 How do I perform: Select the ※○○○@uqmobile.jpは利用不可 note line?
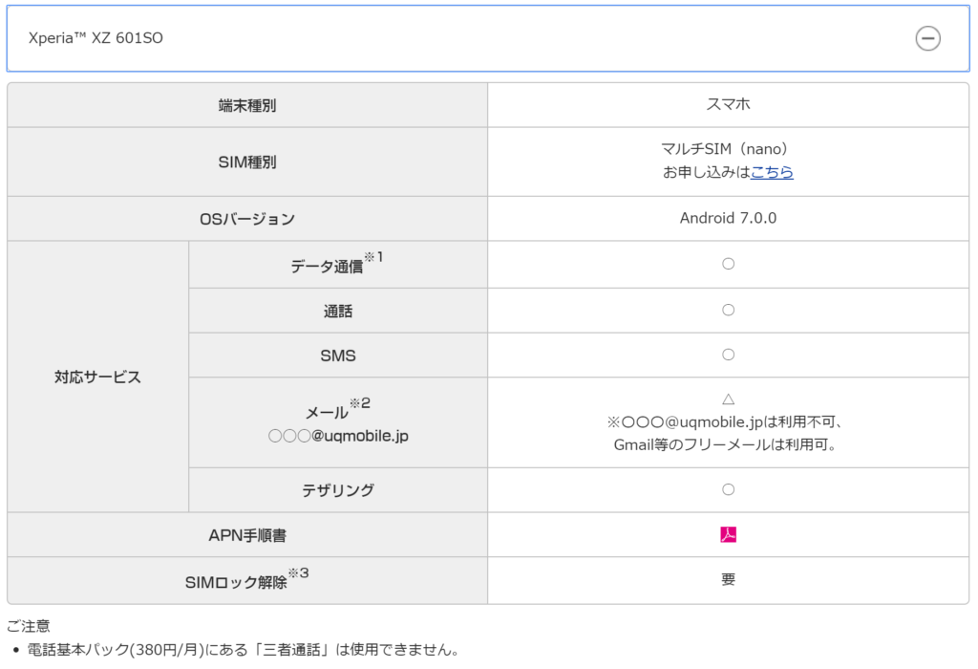pyautogui.click(x=725, y=421)
